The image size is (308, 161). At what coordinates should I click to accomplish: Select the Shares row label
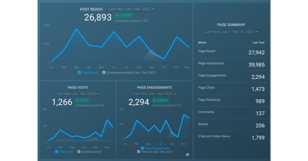(203, 124)
